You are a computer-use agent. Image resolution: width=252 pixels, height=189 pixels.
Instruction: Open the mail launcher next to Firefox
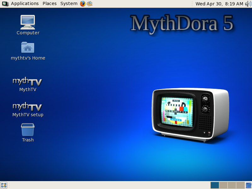pos(89,3)
